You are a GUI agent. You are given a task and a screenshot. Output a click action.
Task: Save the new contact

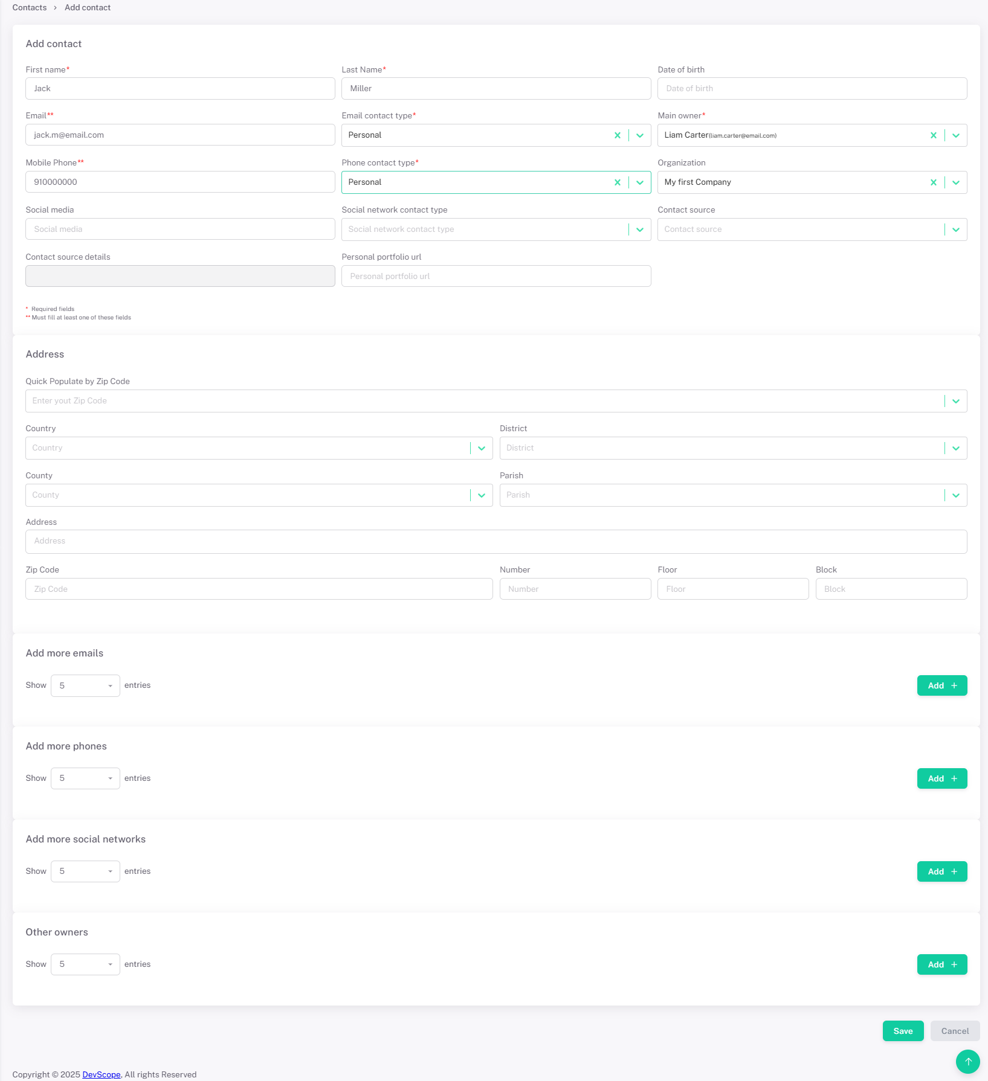[x=903, y=1031]
